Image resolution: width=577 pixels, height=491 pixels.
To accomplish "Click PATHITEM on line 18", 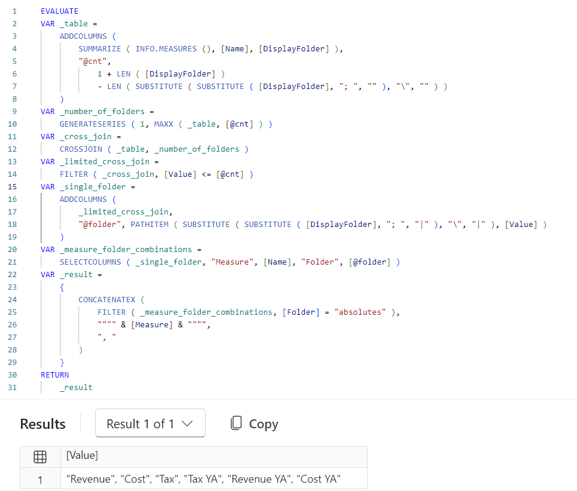I will (x=149, y=224).
